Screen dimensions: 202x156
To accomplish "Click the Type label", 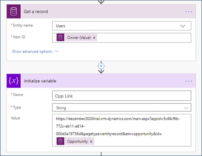I will (x=17, y=107).
